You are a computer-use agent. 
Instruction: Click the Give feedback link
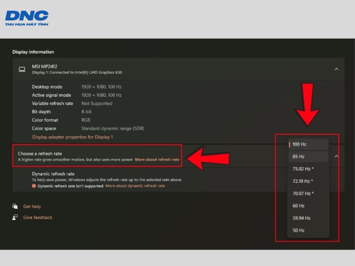(x=38, y=217)
